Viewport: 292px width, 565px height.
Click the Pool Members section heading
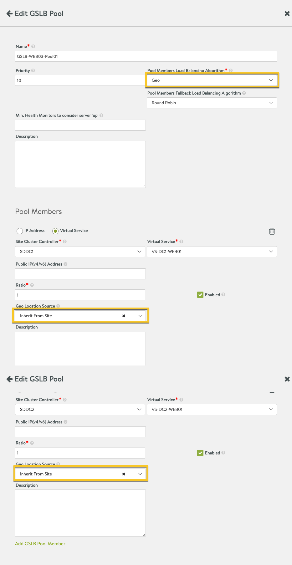(x=38, y=211)
